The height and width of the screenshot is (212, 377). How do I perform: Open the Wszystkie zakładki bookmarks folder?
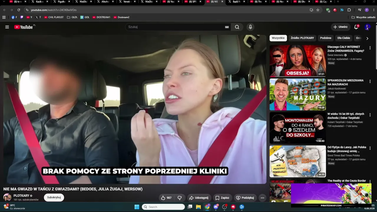363,17
